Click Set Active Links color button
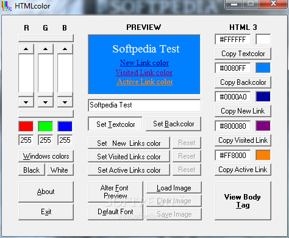Viewport: 289px width, 238px height. tap(129, 170)
